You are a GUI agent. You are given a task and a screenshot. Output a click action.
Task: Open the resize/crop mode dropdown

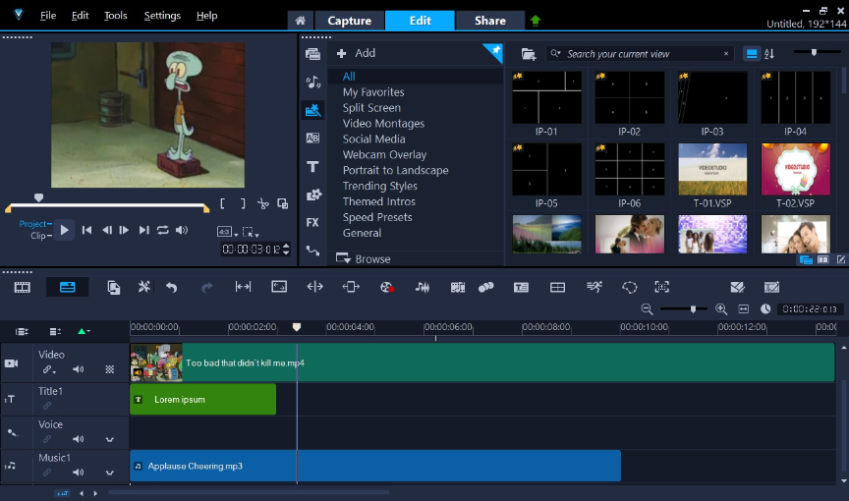click(x=251, y=232)
